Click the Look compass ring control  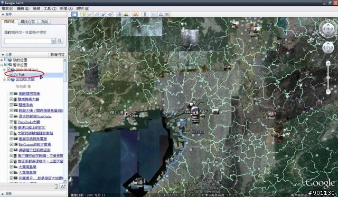click(328, 28)
